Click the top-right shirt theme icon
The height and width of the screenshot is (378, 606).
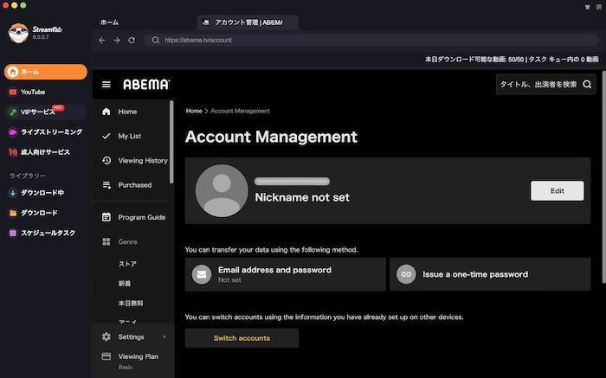588,7
